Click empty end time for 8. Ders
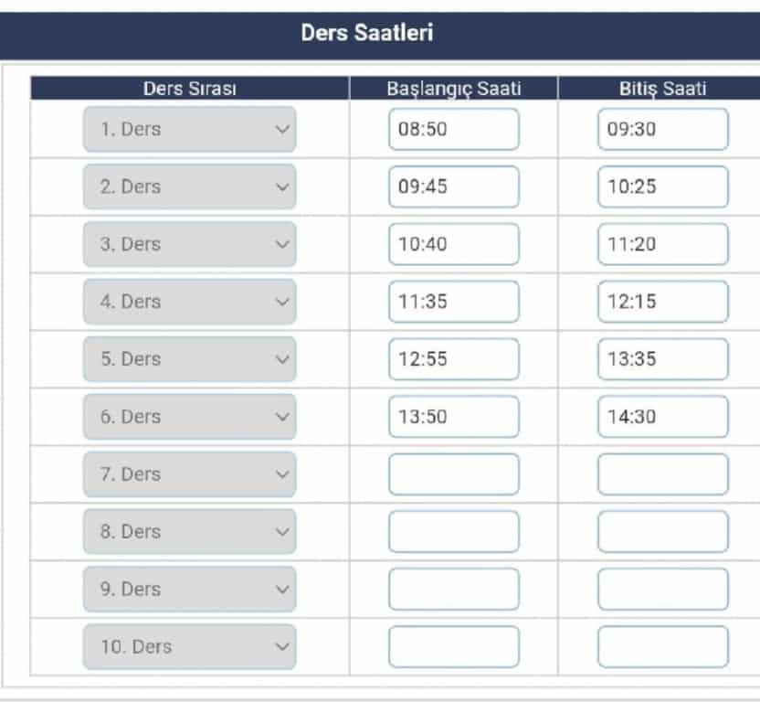Viewport: 760px width, 702px height. tap(662, 532)
